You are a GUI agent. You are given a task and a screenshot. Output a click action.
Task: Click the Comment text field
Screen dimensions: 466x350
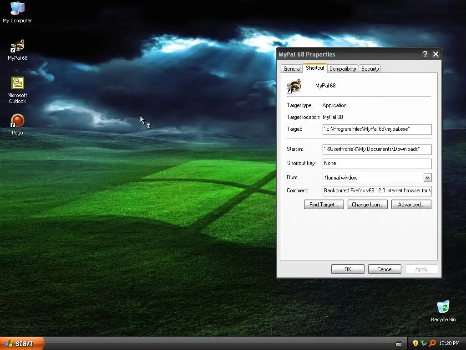pyautogui.click(x=377, y=191)
